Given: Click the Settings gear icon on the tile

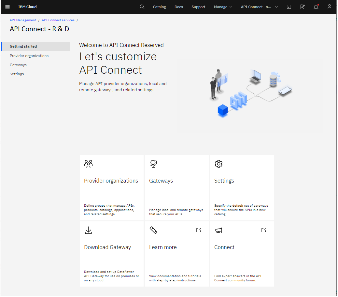Looking at the screenshot, I should click(218, 164).
